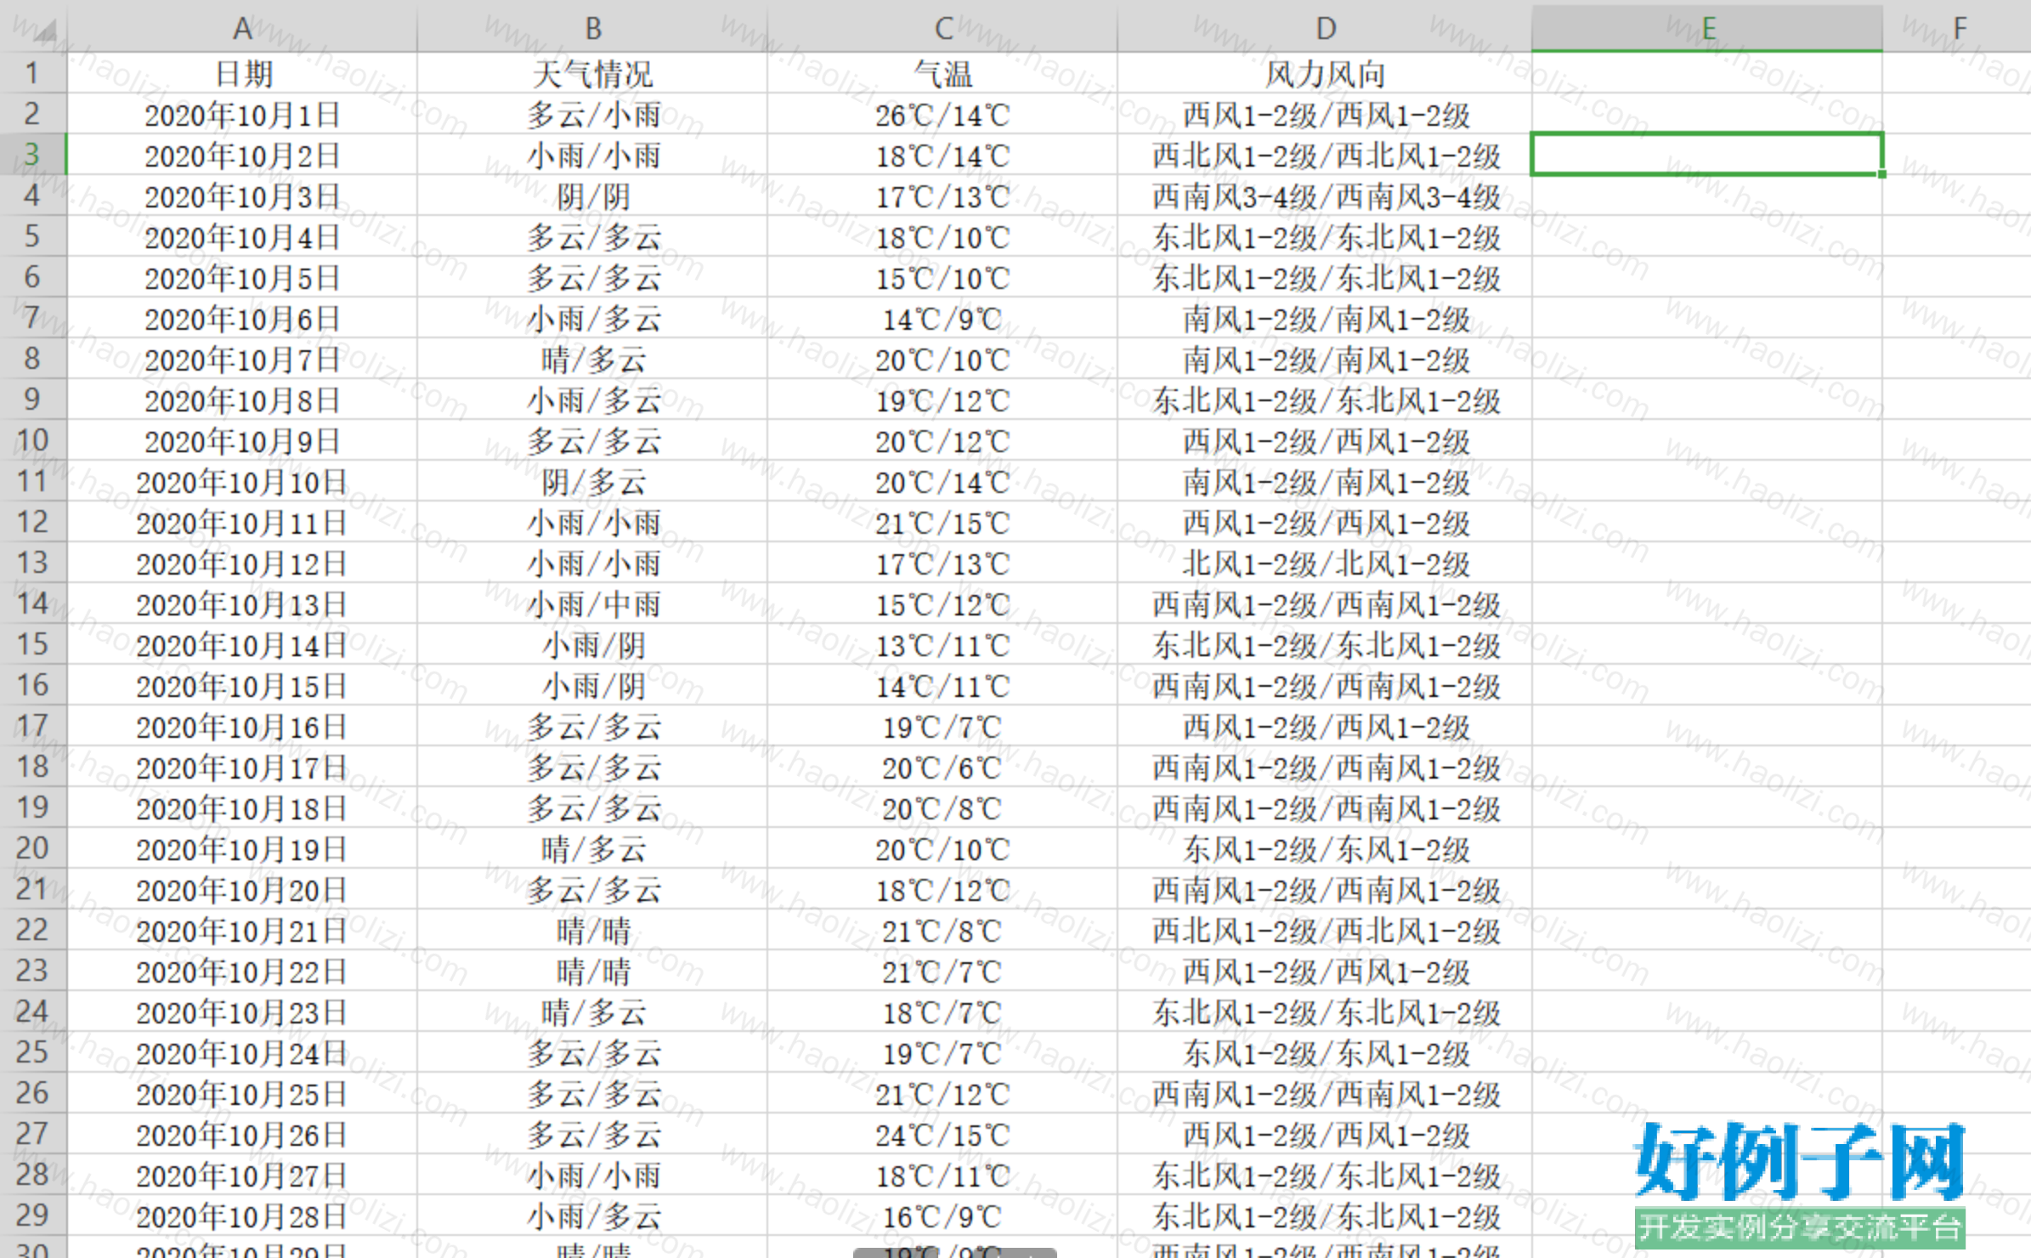Select cell 2020年10月24日
This screenshot has height=1258, width=2031.
click(x=242, y=1052)
